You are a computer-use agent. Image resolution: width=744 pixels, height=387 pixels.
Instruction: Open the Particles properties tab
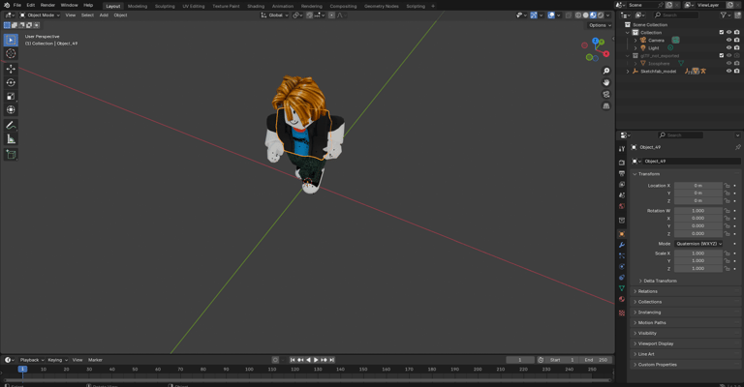tap(622, 255)
